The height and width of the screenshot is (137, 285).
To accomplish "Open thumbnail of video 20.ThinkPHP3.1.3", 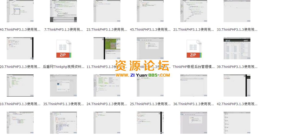I will 20,48.
